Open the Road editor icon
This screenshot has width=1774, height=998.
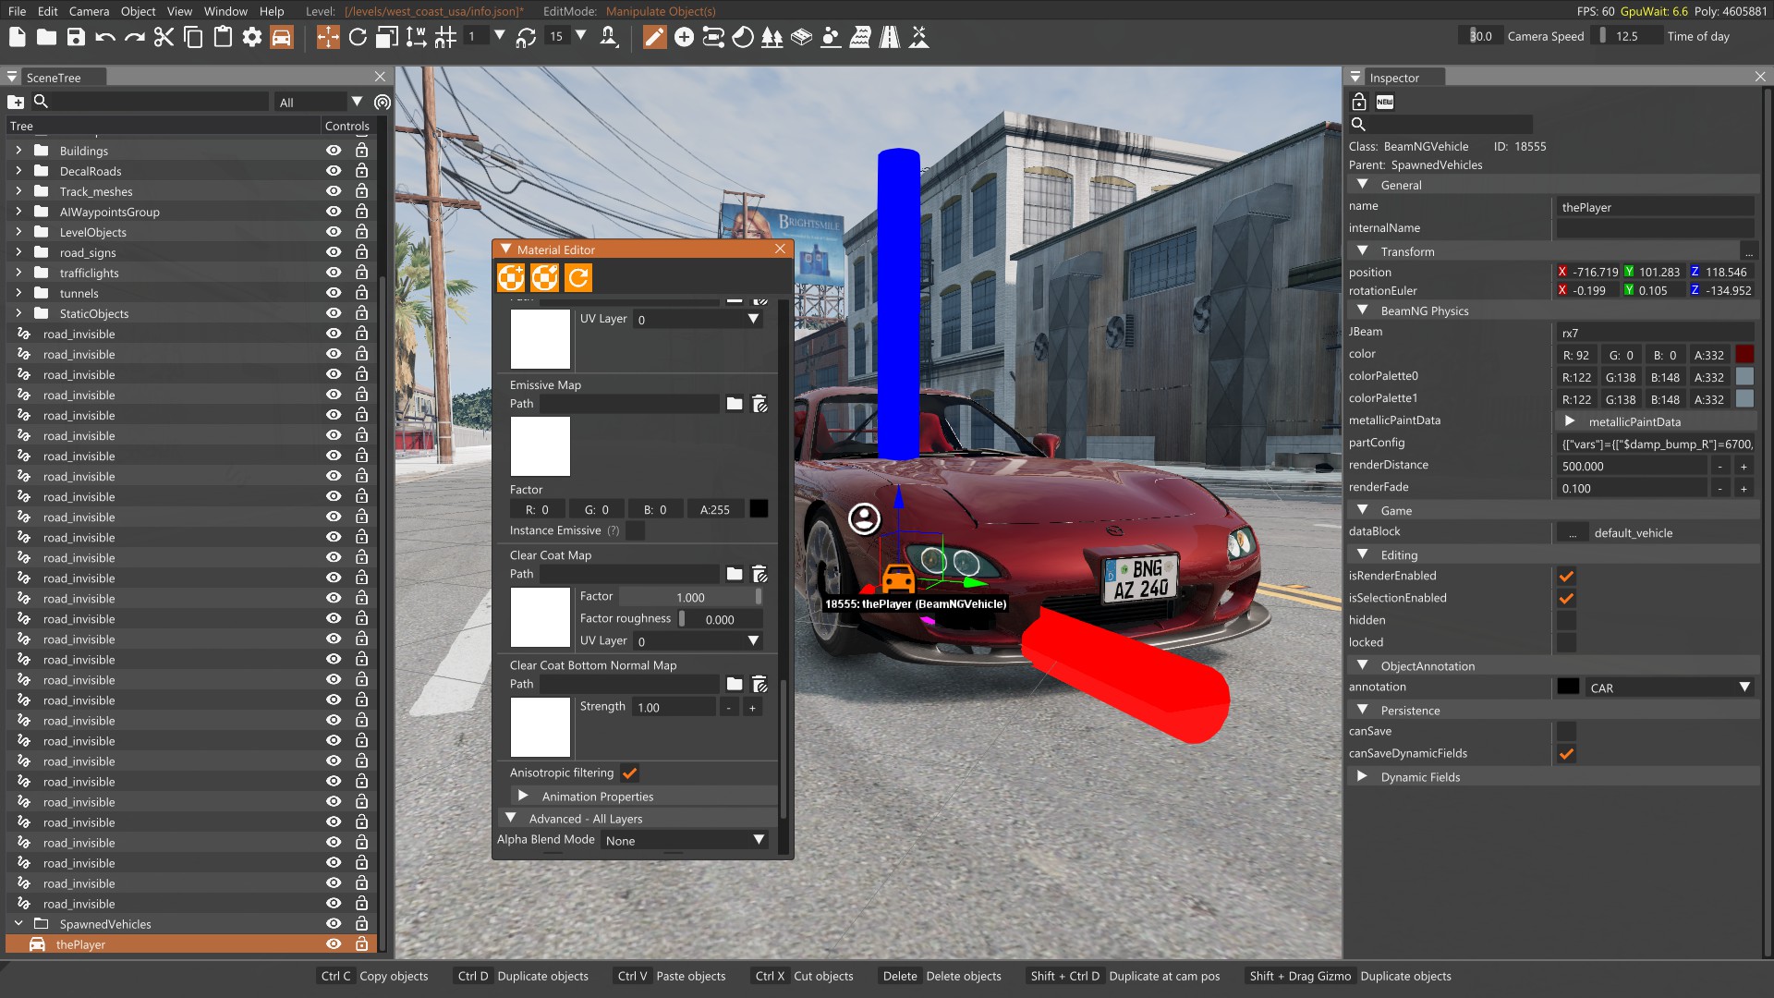click(x=889, y=37)
